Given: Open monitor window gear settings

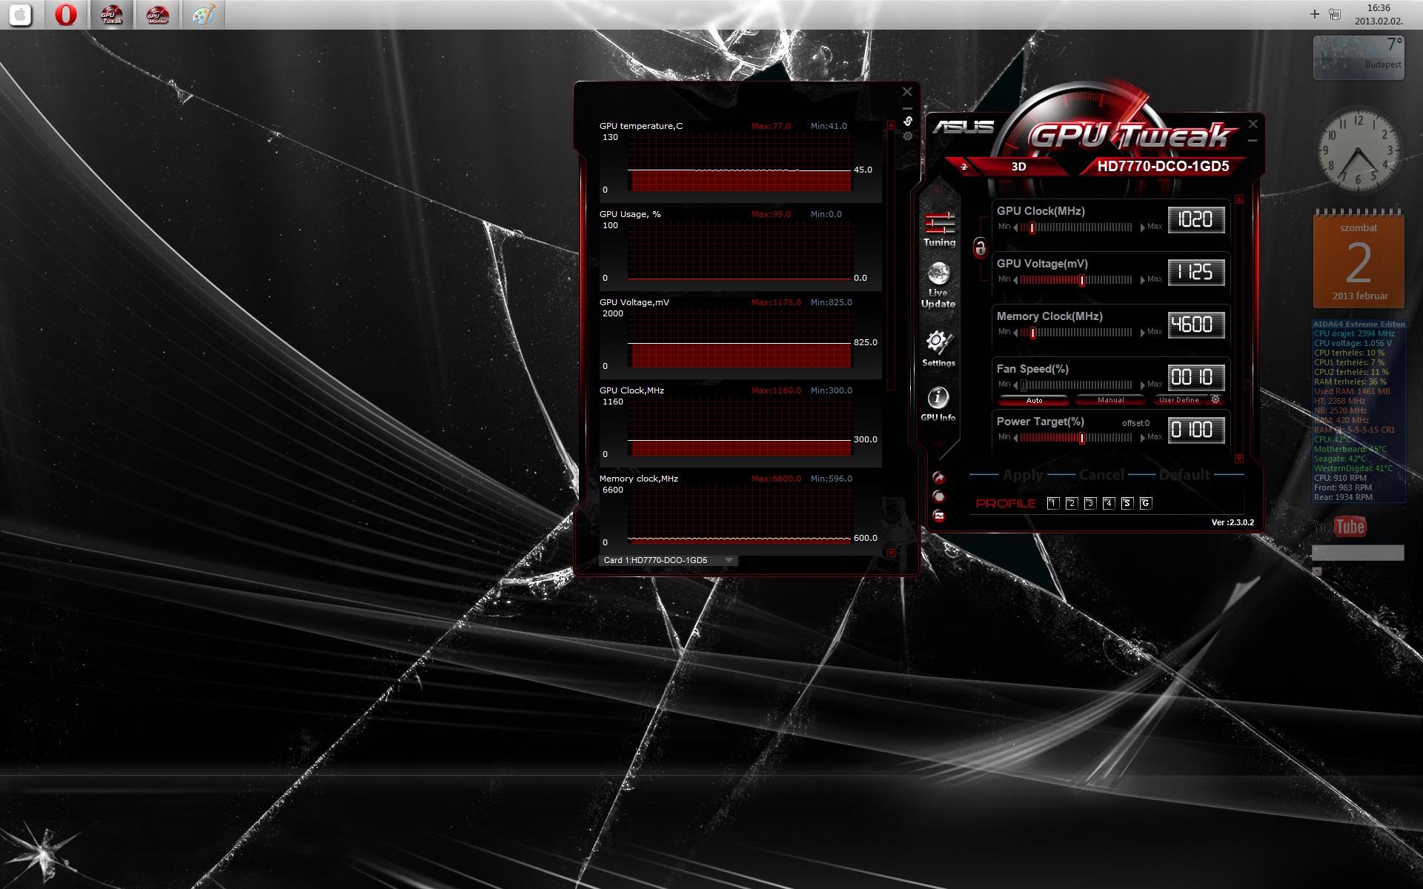Looking at the screenshot, I should pyautogui.click(x=907, y=136).
